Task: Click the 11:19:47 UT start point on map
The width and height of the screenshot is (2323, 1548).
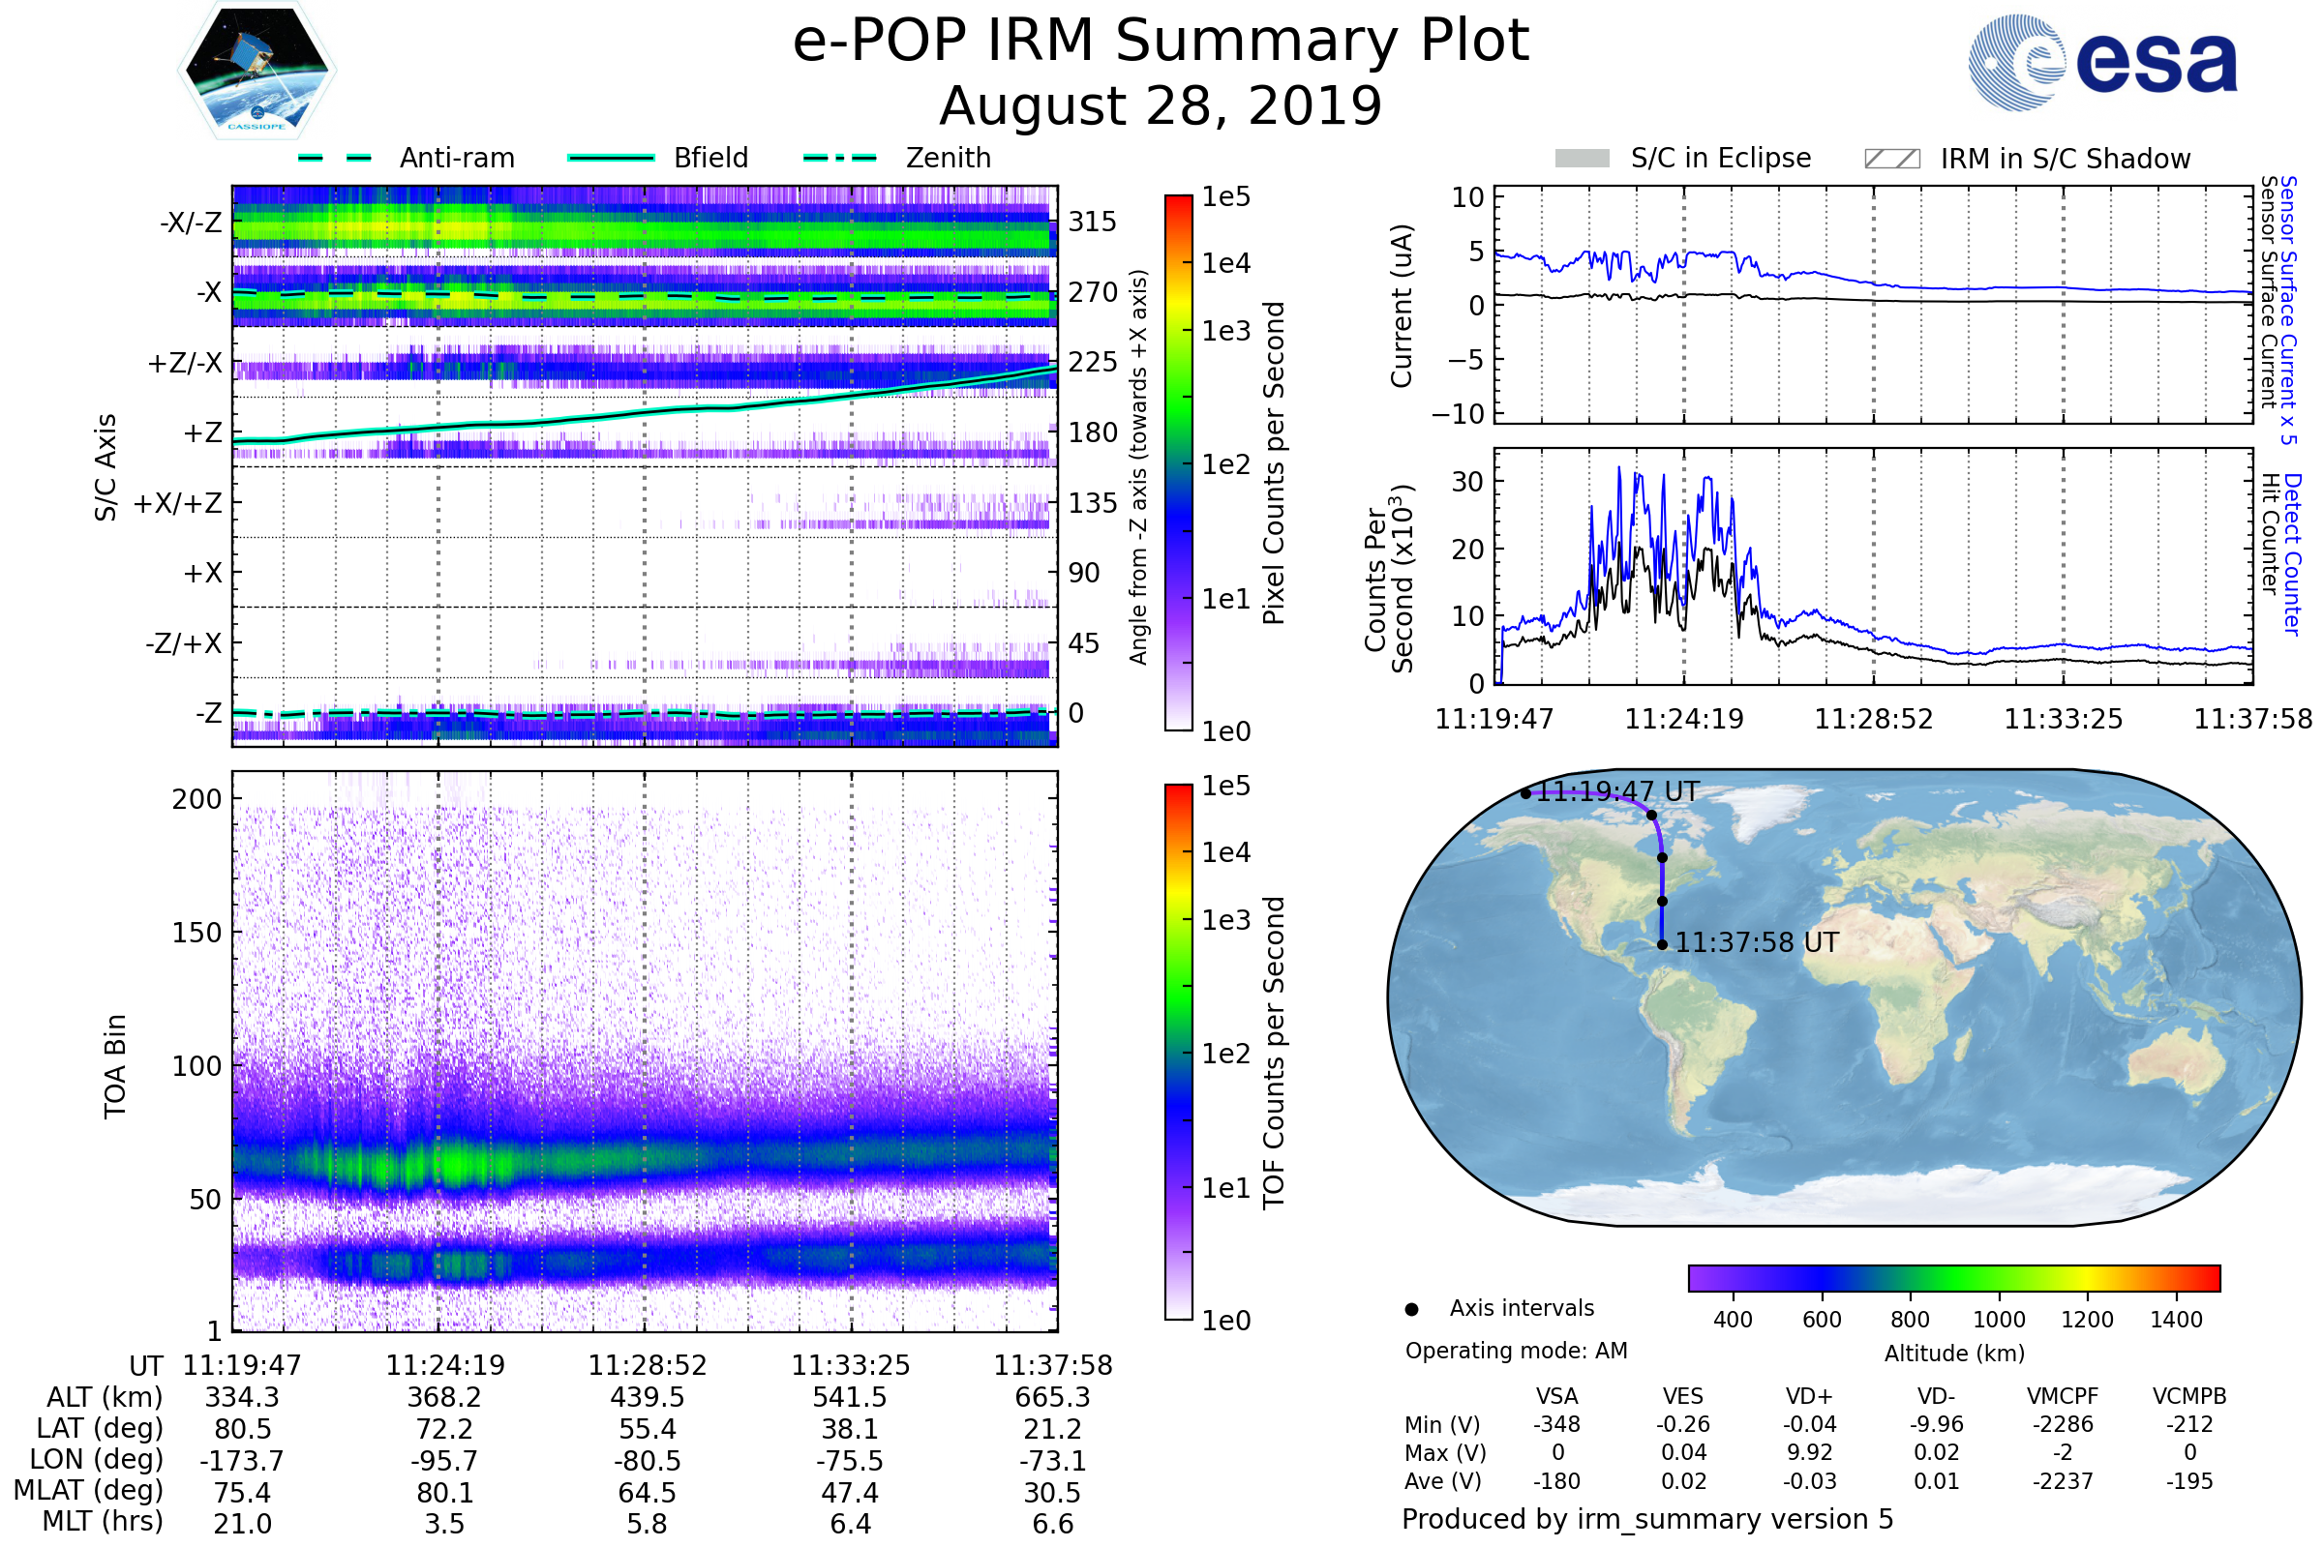Action: (1526, 793)
